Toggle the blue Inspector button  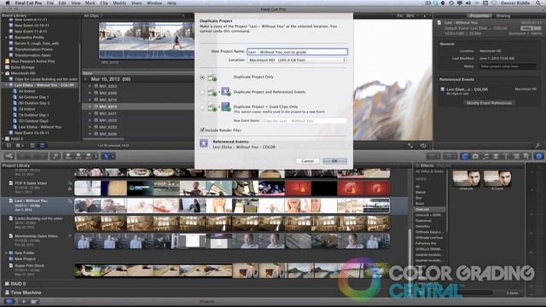click(538, 156)
